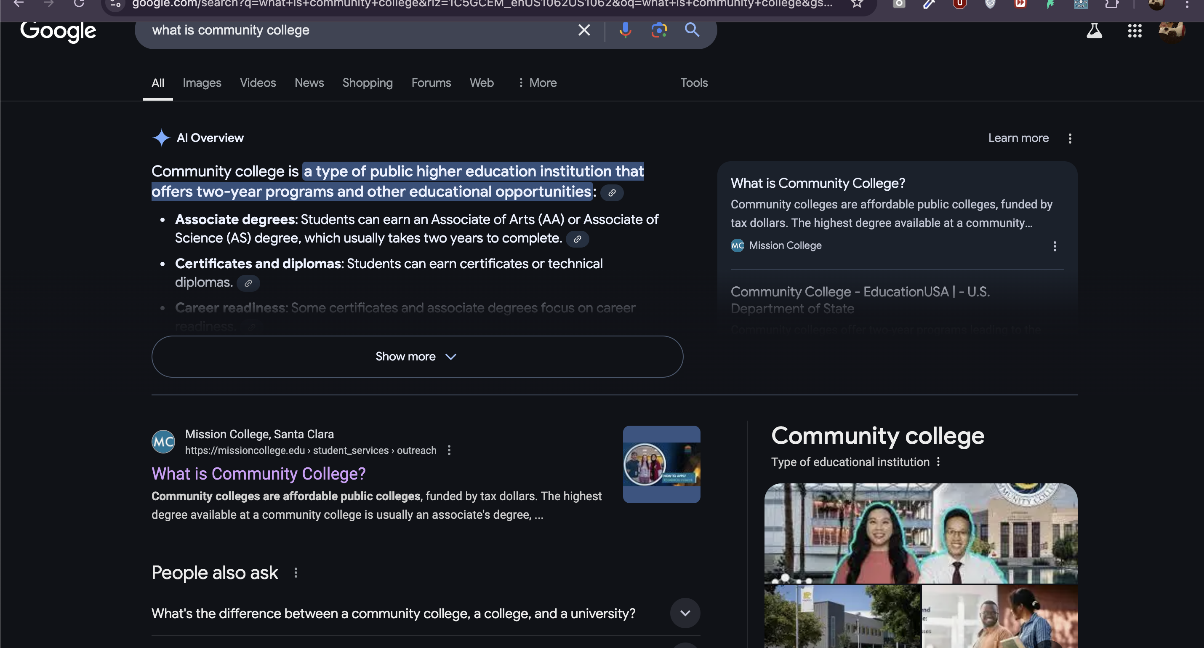
Task: Click Learn more about AI Overview
Action: coord(1018,138)
